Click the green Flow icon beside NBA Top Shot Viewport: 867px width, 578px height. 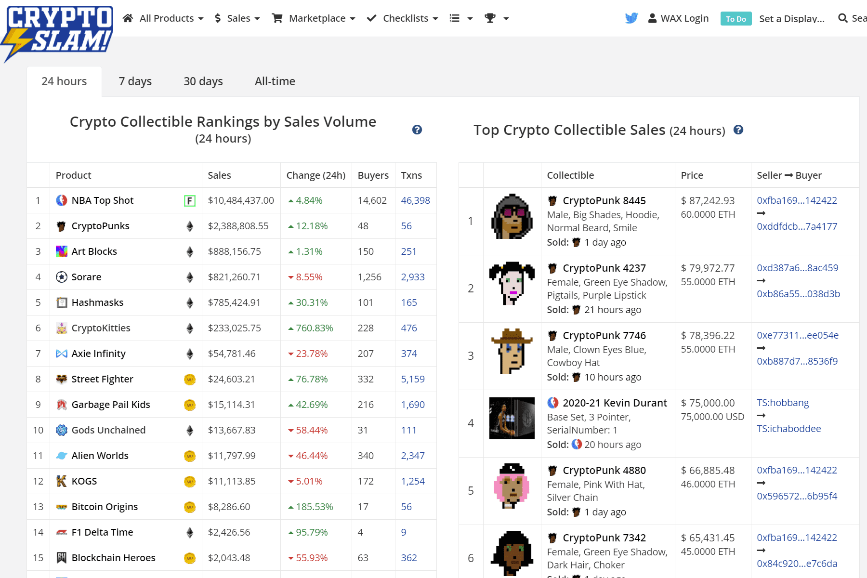click(x=190, y=200)
